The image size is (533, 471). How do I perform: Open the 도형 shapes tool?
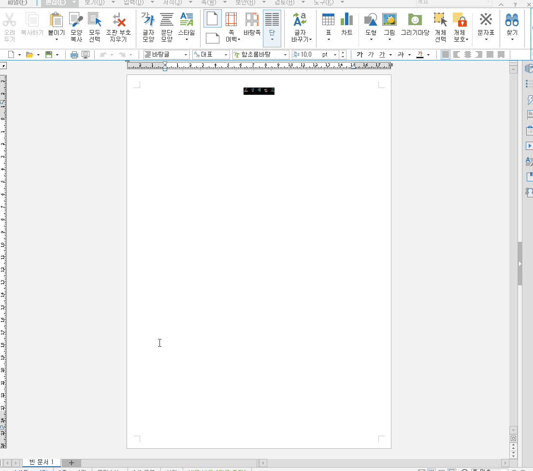(x=371, y=24)
